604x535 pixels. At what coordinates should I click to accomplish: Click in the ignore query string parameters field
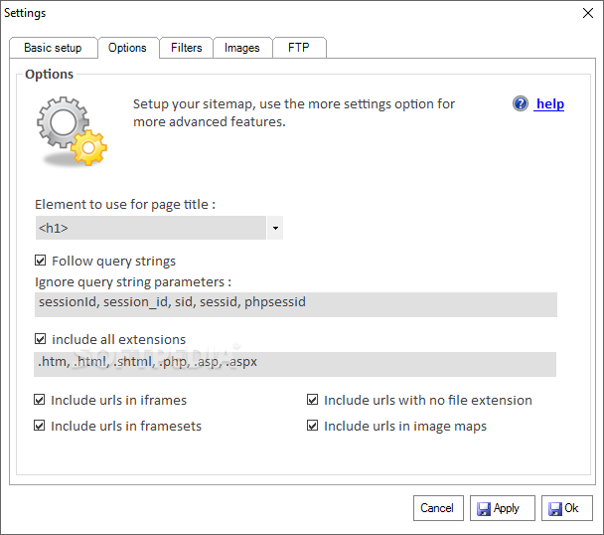tap(295, 302)
